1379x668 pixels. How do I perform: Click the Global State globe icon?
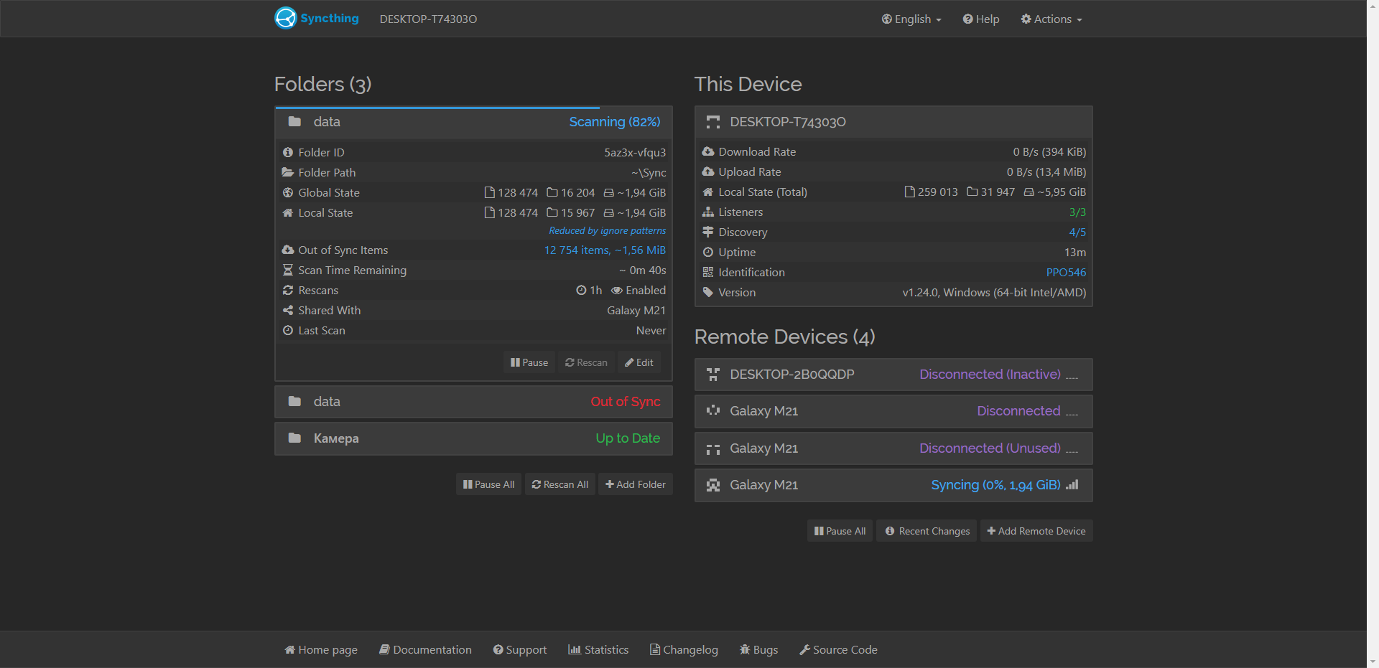coord(288,193)
